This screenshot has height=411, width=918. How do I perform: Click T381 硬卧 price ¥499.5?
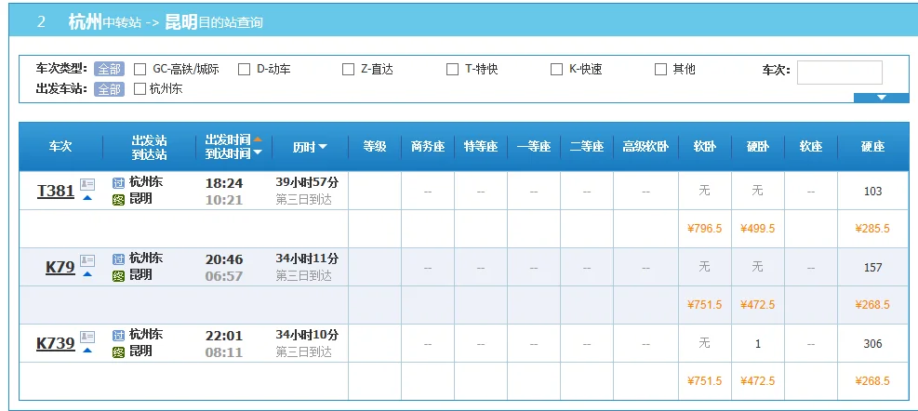click(x=758, y=229)
